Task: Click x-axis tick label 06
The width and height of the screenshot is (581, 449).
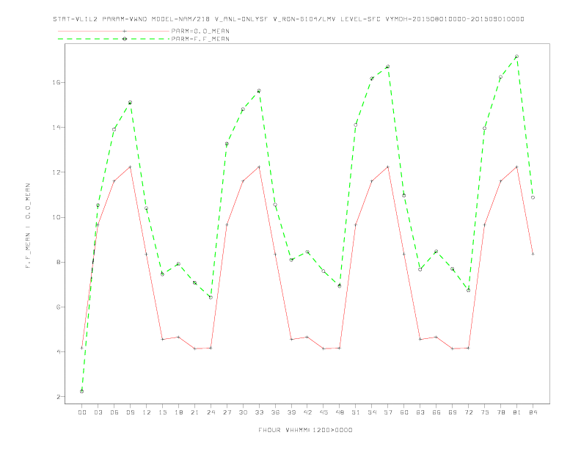Action: point(114,412)
